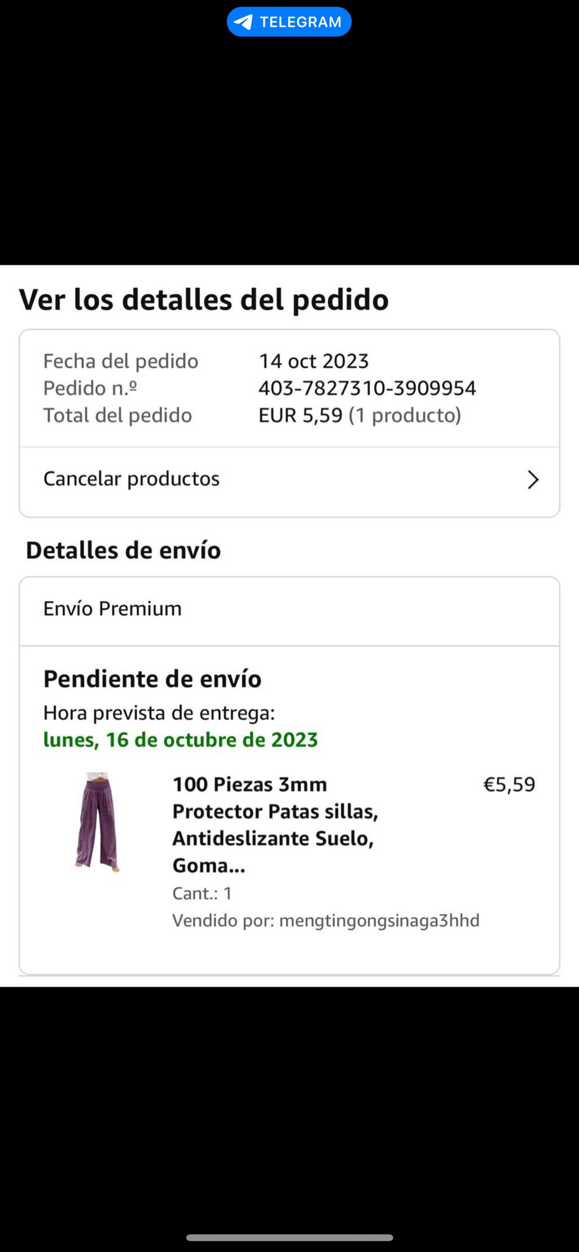Tap seller name mengtingongsinaga3hhd
Image resolution: width=579 pixels, height=1252 pixels.
click(x=379, y=921)
